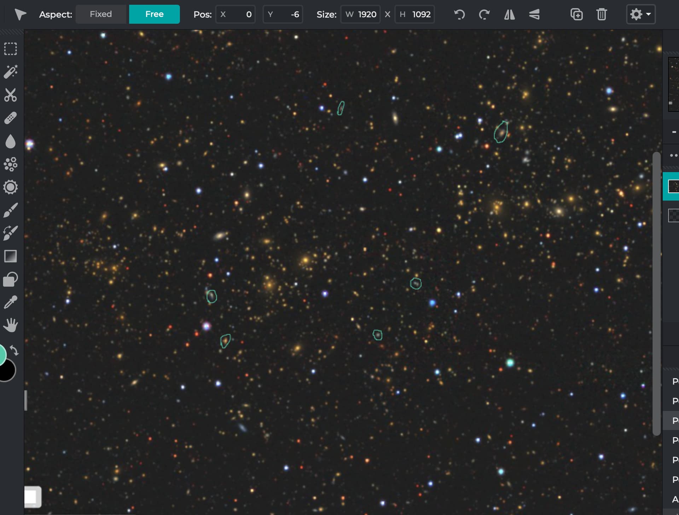Open the black background color swatch
The width and height of the screenshot is (679, 515).
[8, 371]
